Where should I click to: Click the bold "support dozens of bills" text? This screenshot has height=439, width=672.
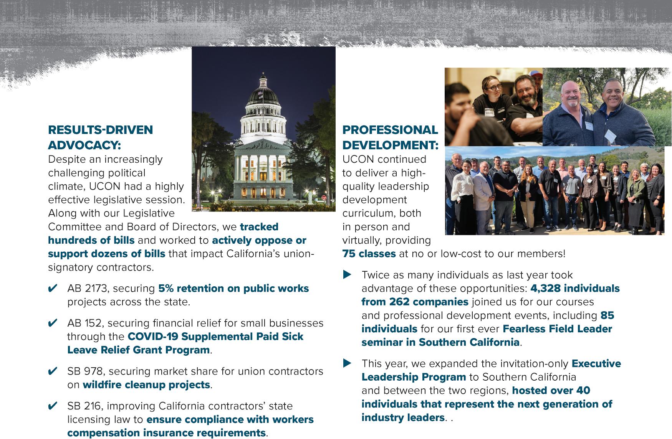coord(107,254)
